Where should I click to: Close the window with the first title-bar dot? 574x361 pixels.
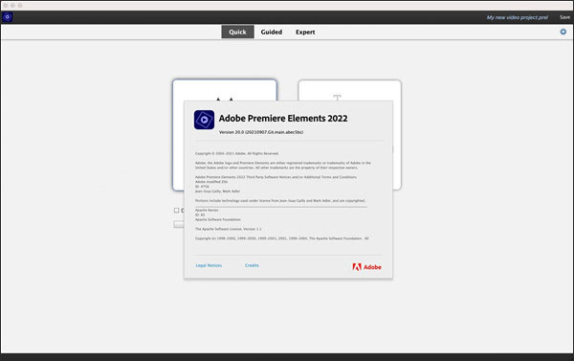pos(6,6)
